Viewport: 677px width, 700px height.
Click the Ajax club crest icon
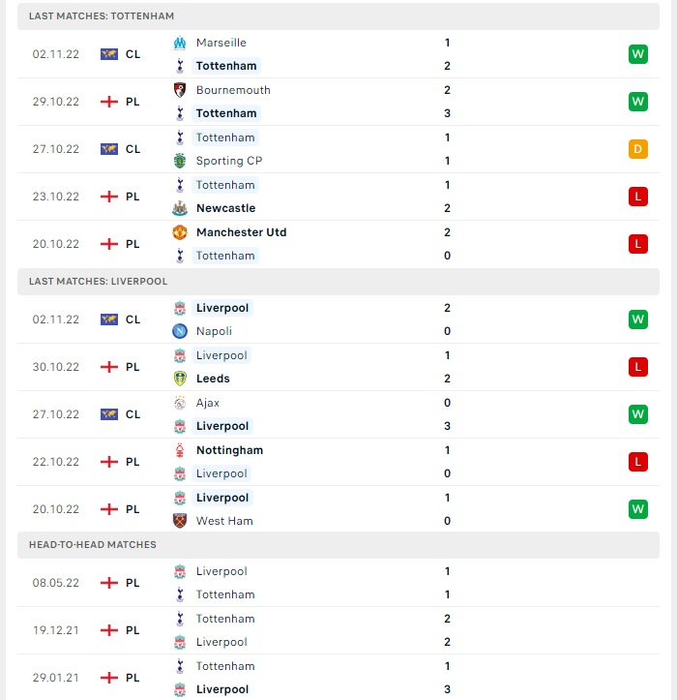180,403
